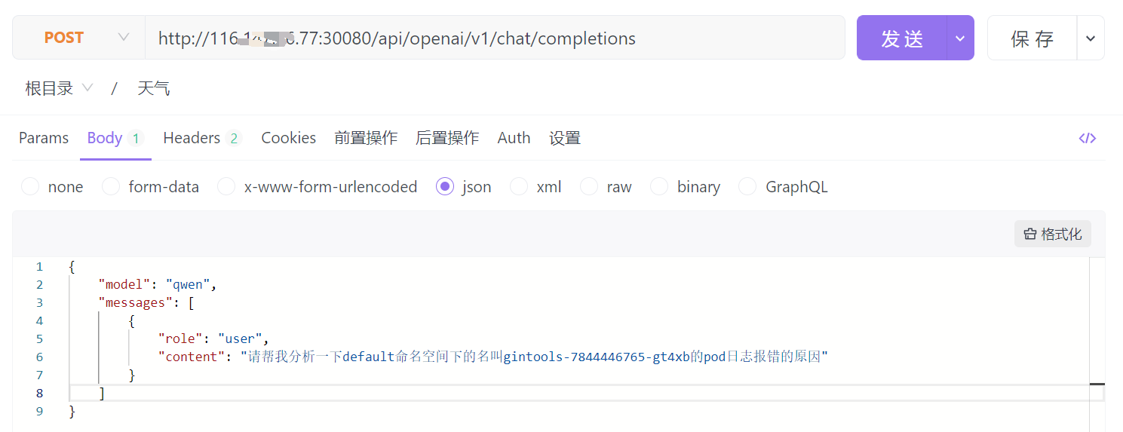
Task: Open the Params tab
Action: pos(44,138)
